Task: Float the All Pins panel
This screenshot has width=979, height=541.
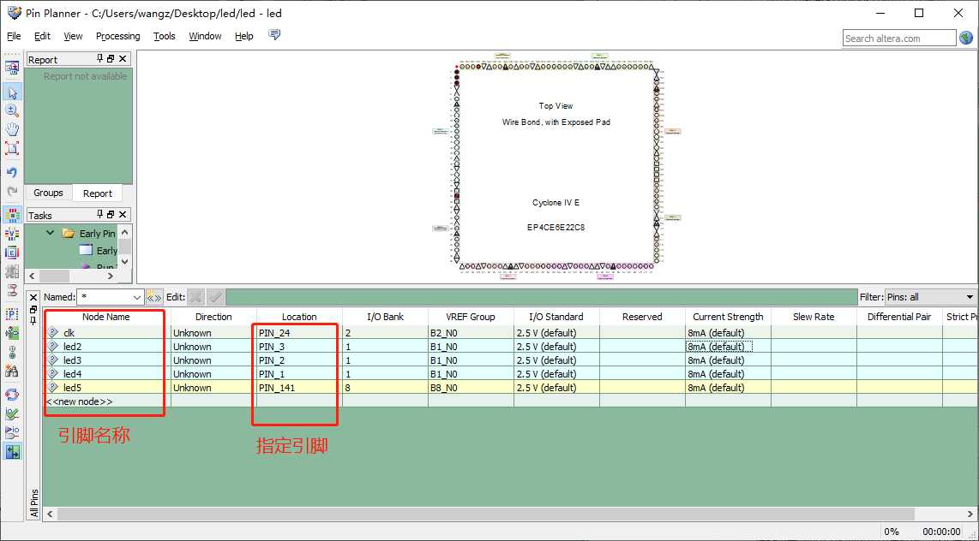Action: click(x=33, y=309)
